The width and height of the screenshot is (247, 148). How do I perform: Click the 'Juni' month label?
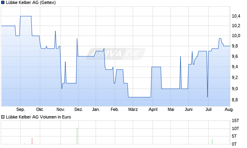(x=188, y=109)
